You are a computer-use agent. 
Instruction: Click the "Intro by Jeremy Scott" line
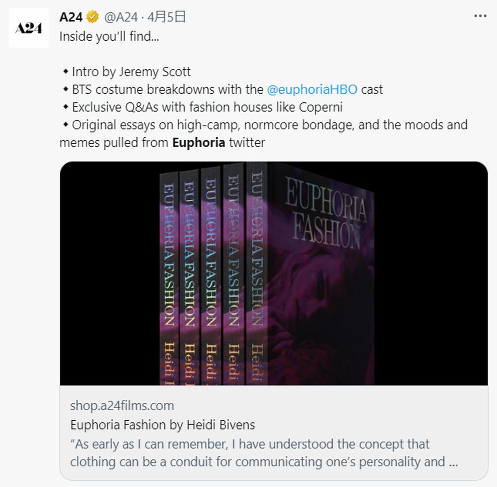coord(131,72)
